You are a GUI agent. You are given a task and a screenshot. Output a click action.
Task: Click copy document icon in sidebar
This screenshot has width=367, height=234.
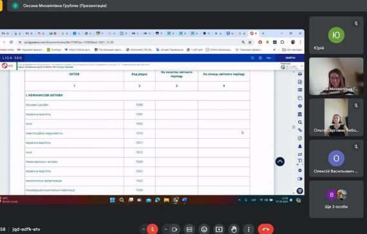(300, 98)
